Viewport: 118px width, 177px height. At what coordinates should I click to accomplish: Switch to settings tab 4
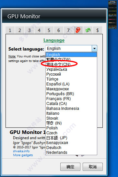pos(39,30)
